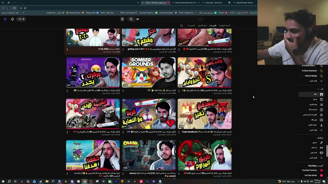This screenshot has width=328, height=184.
Task: Click the Crash bandicoot video title
Action: tap(207, 132)
